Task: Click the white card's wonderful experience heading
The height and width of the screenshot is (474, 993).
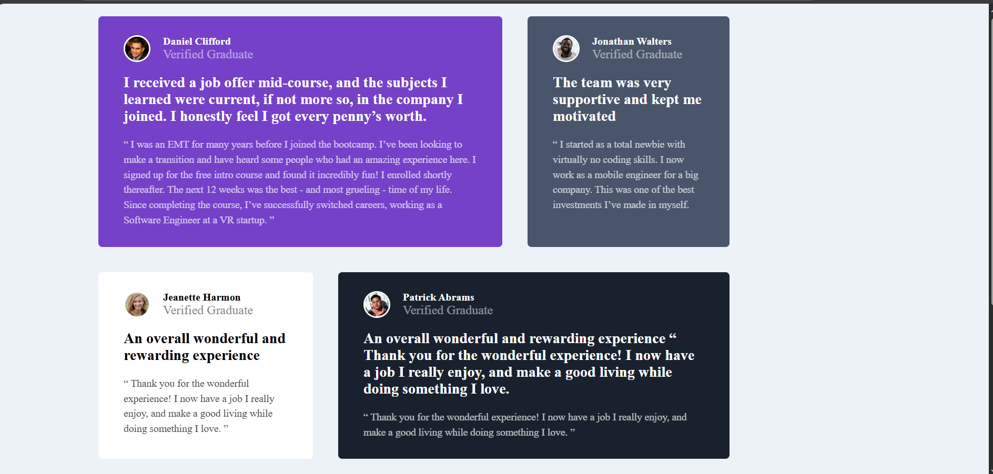Action: (205, 347)
